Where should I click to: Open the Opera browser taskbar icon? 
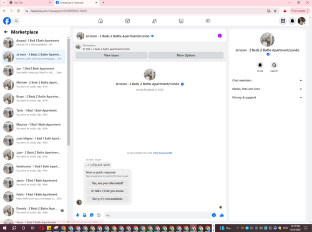[x=42, y=228]
